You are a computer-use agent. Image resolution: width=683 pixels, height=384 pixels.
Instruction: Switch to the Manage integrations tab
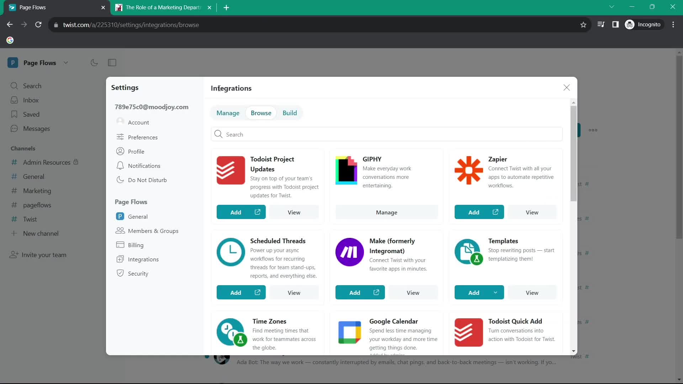tap(228, 113)
